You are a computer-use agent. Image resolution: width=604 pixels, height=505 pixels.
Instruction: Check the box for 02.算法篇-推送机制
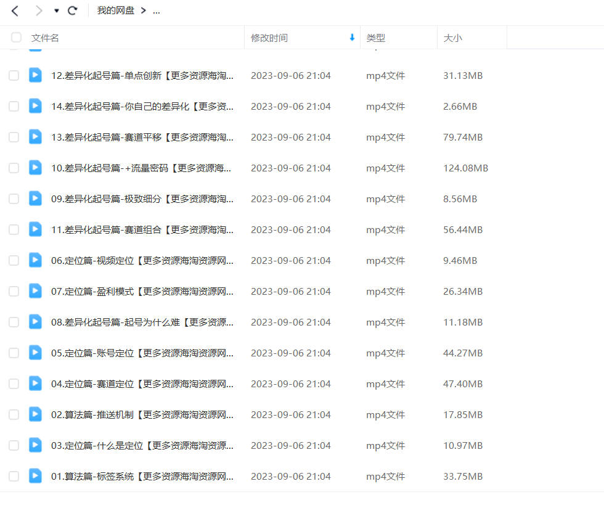pos(14,414)
